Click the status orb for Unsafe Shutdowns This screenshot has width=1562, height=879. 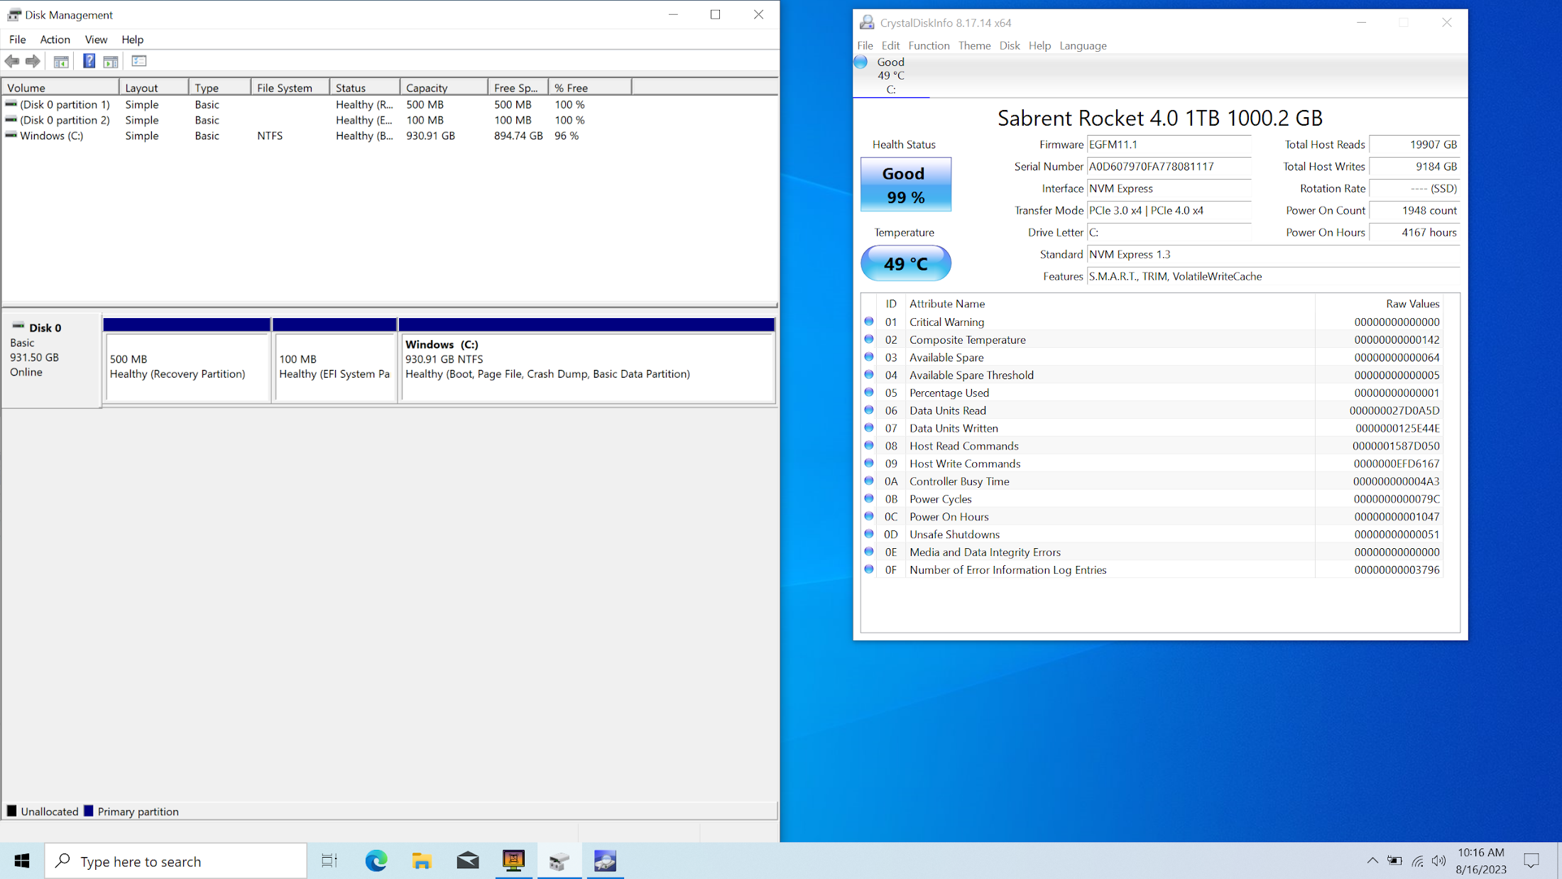click(868, 534)
